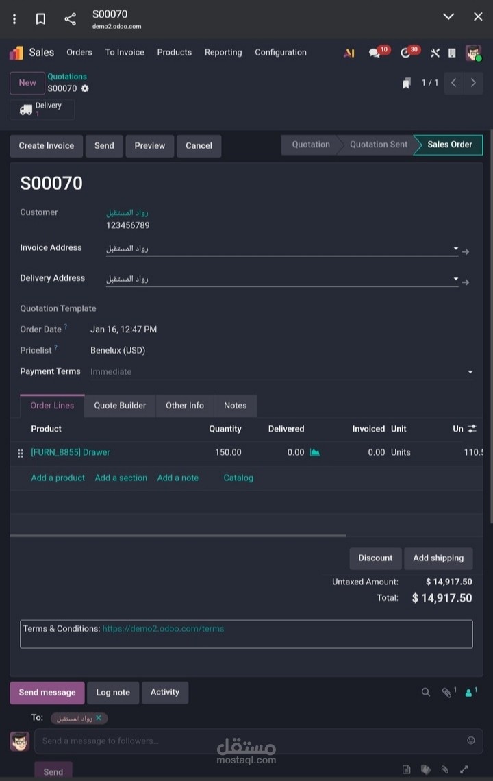Switch to the Quote Builder tab
493x781 pixels.
(120, 406)
